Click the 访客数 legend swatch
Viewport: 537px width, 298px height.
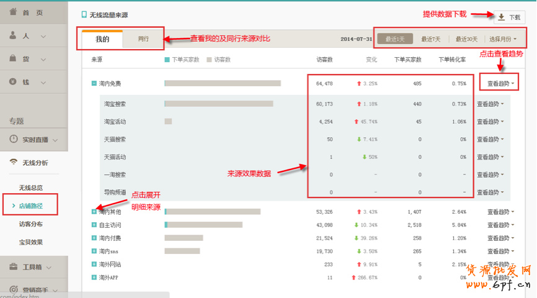[x=209, y=60]
